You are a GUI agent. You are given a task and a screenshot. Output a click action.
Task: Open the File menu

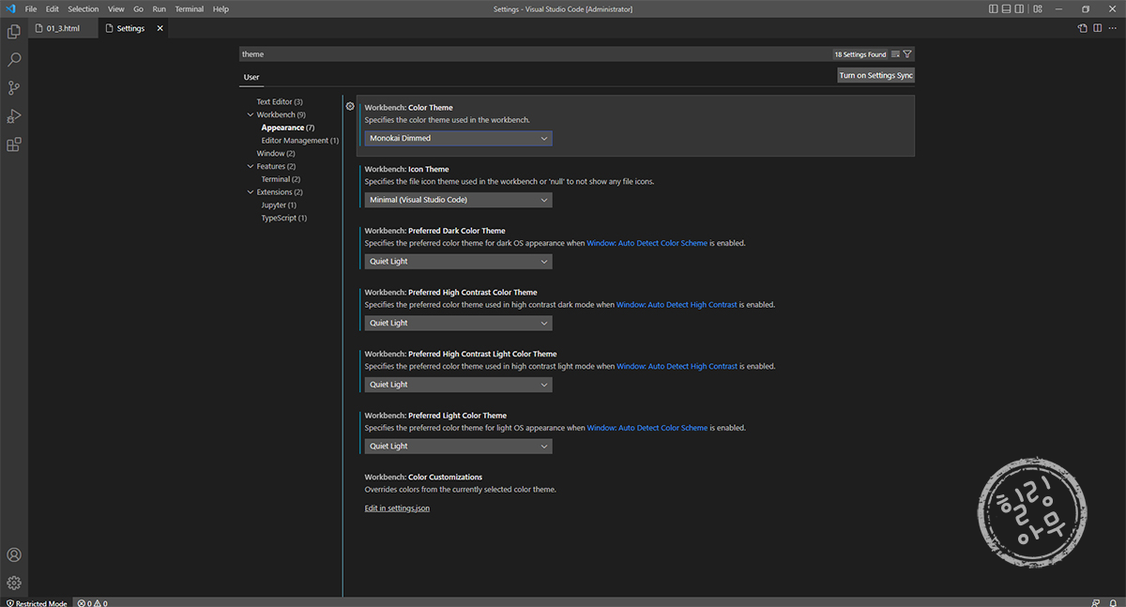coord(31,8)
